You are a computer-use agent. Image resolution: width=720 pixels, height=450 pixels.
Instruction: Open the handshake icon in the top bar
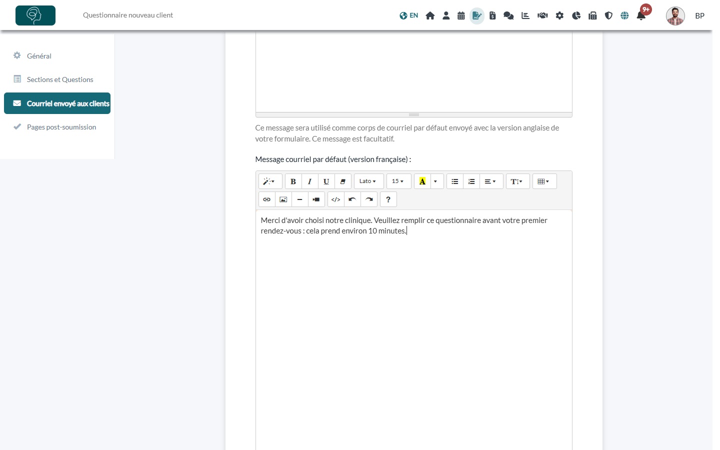click(542, 15)
